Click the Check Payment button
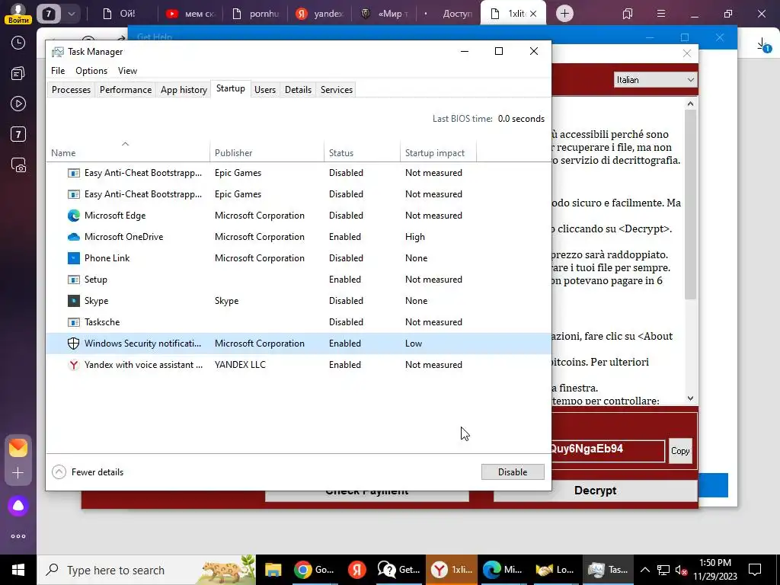 pyautogui.click(x=366, y=495)
